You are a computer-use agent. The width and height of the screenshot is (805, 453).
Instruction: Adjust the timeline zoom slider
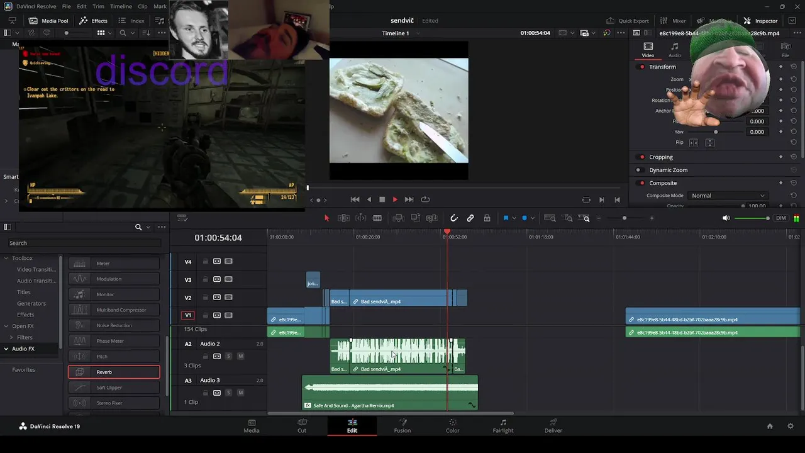625,218
